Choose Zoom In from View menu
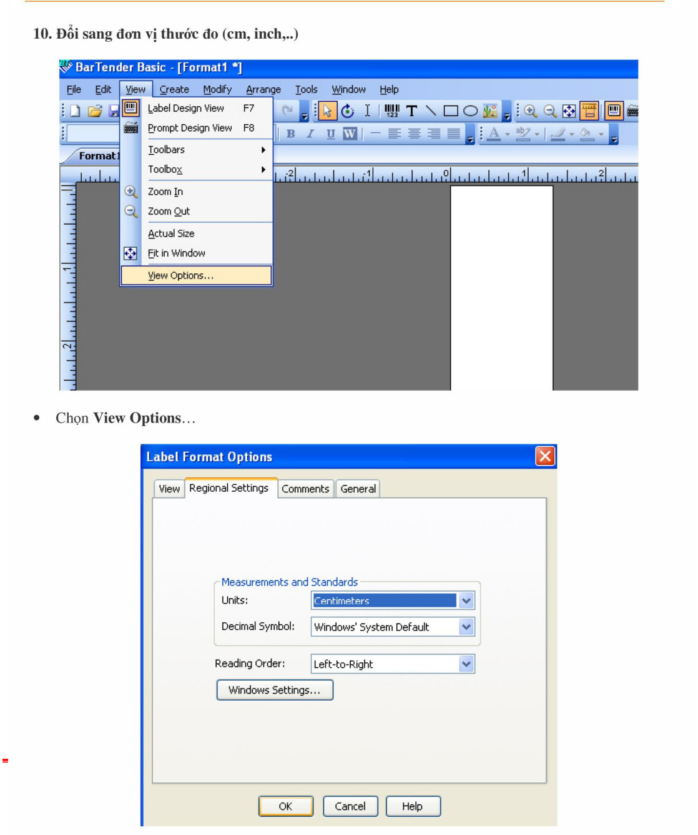Screen dimensions: 698x835 coord(197,192)
